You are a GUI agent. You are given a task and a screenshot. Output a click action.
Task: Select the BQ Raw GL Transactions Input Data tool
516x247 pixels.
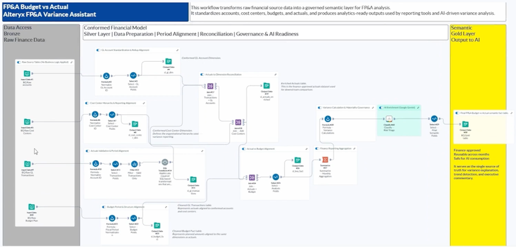coord(27,163)
